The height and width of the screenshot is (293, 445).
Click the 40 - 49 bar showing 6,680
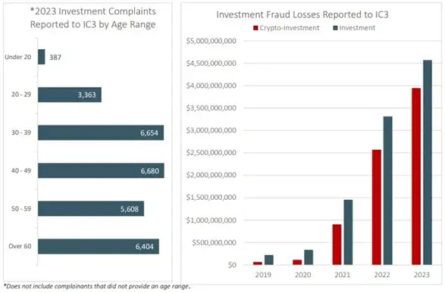(x=101, y=170)
